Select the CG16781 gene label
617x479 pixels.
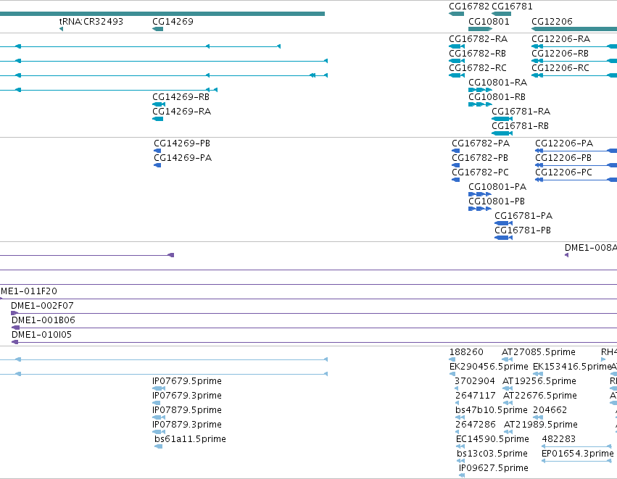click(512, 7)
